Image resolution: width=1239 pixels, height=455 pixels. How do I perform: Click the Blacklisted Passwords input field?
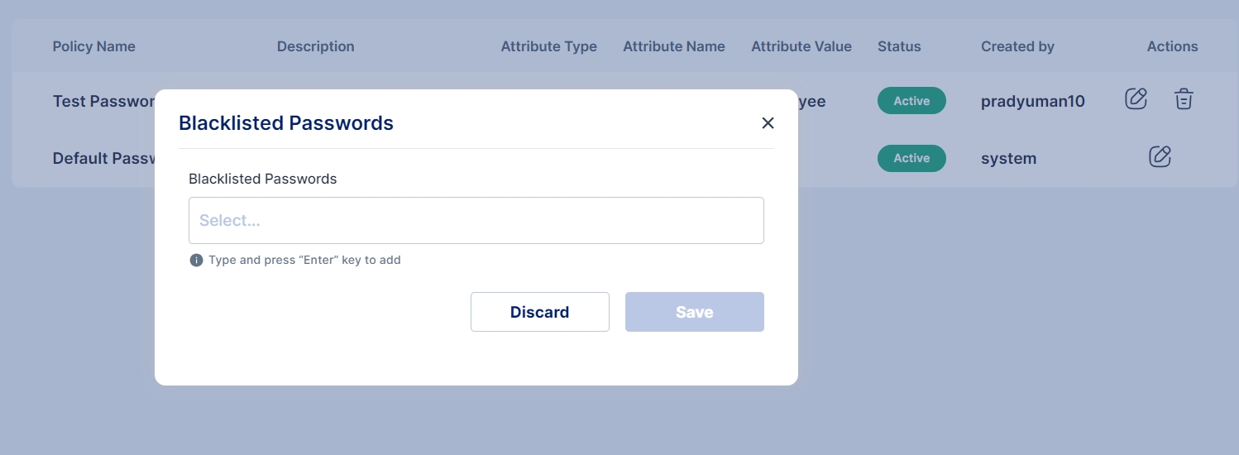tap(476, 220)
